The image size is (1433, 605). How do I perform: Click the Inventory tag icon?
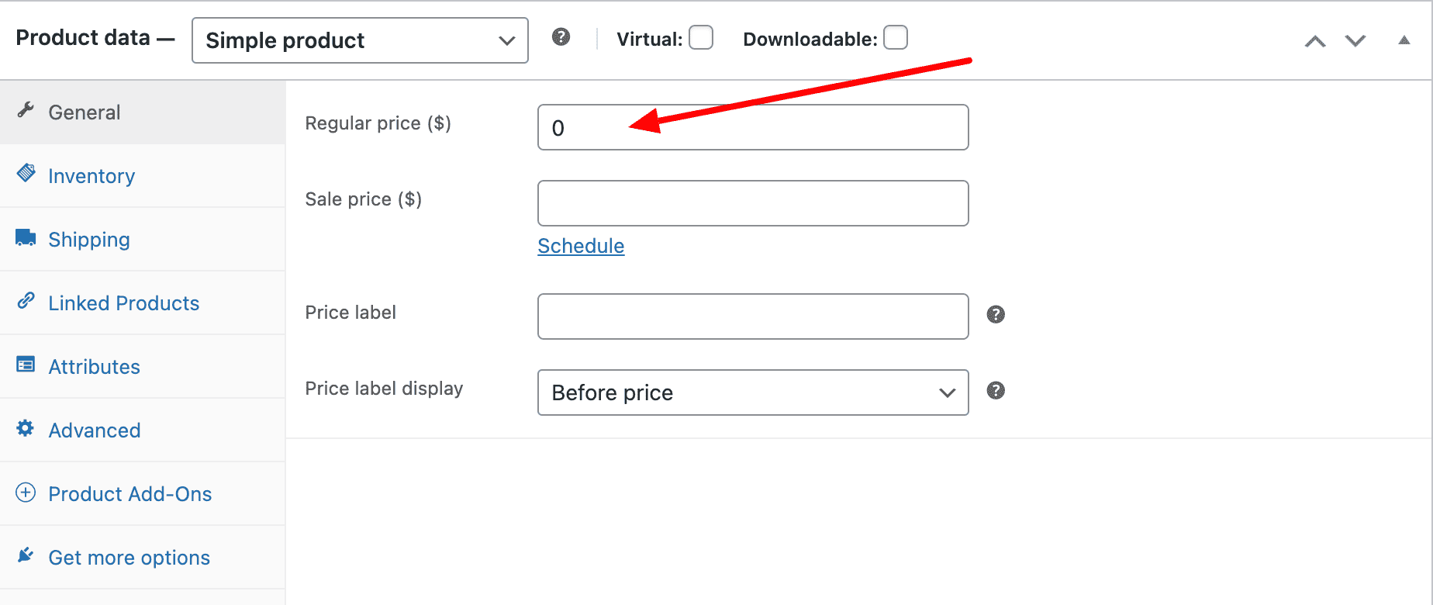26,173
